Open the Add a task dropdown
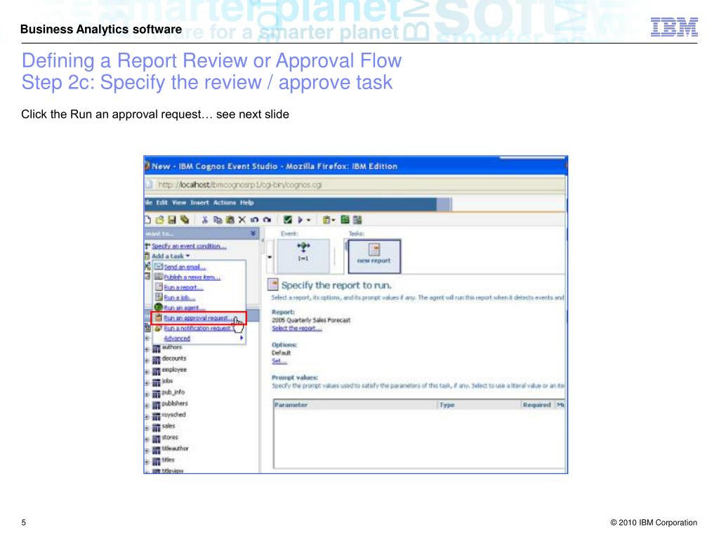The image size is (719, 539). (x=171, y=256)
